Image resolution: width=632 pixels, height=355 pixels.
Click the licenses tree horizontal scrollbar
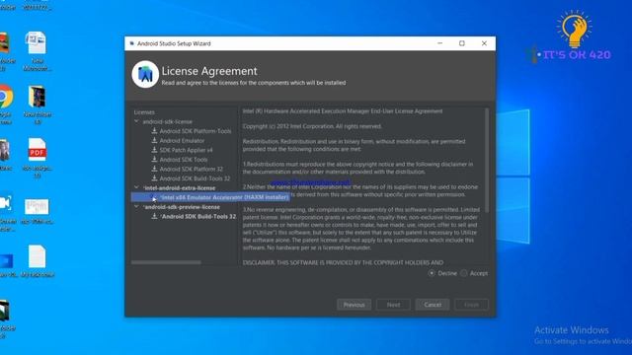[166, 262]
